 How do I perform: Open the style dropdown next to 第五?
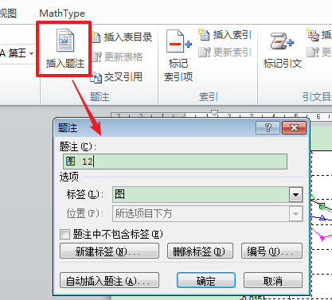(x=32, y=53)
